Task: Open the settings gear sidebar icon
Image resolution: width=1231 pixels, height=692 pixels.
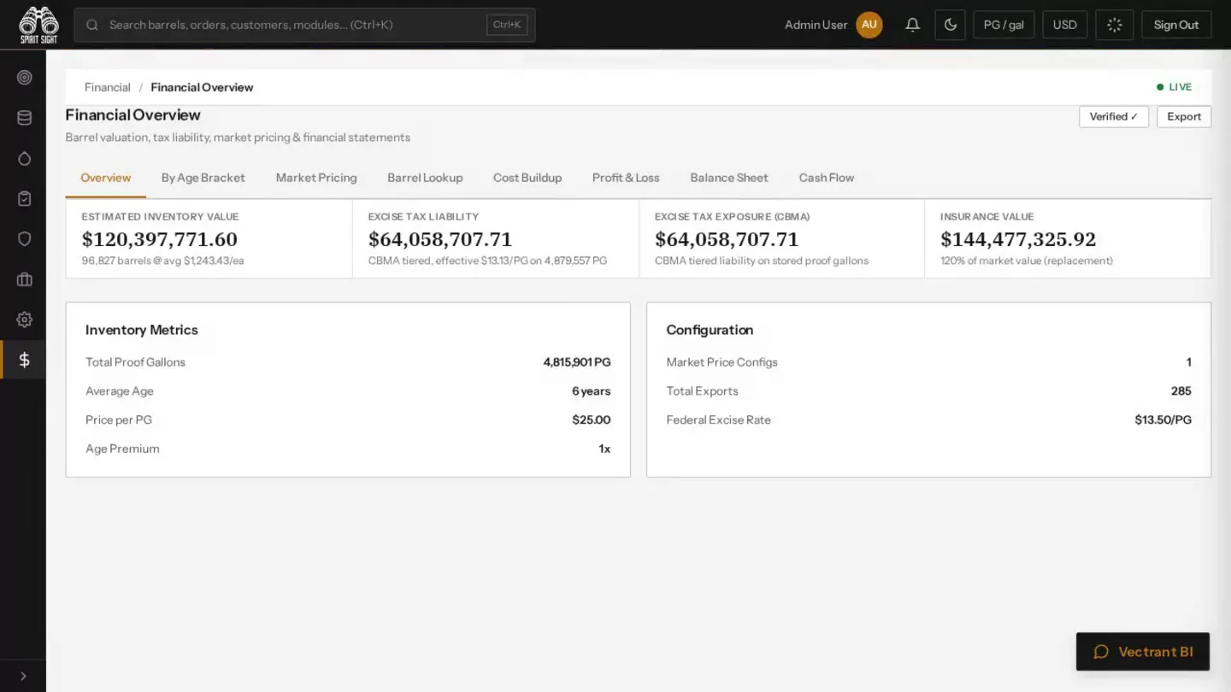Action: pos(24,320)
